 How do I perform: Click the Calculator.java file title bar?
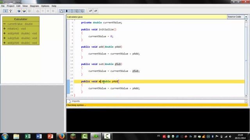click(147, 17)
